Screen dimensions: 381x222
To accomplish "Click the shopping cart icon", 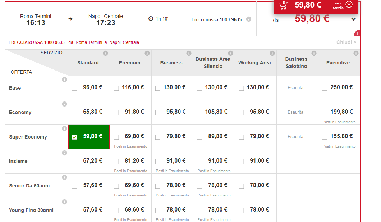I will (x=284, y=5).
